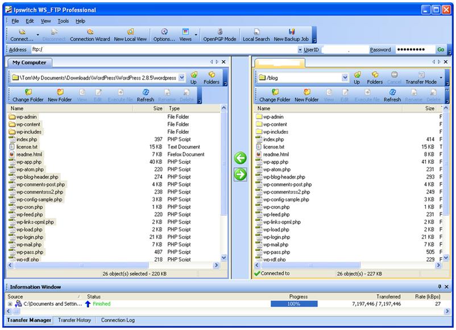Open the Address history dropdown
456x330 pixels.
(x=300, y=49)
